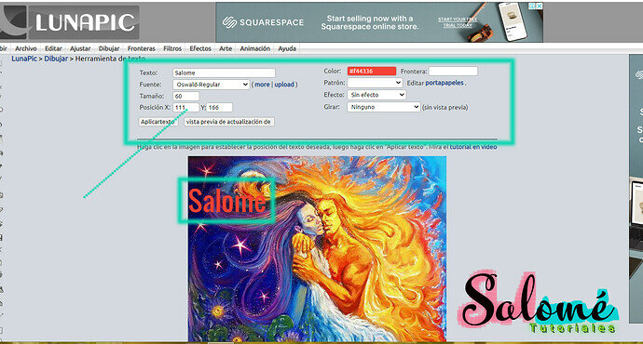Screen dimensions: 643x344
Task: Follow the Dibujar breadcrumb link
Action: tap(56, 59)
